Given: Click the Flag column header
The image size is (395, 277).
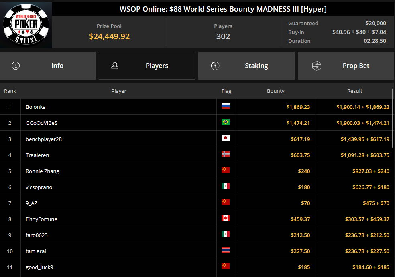Looking at the screenshot, I should tap(226, 91).
